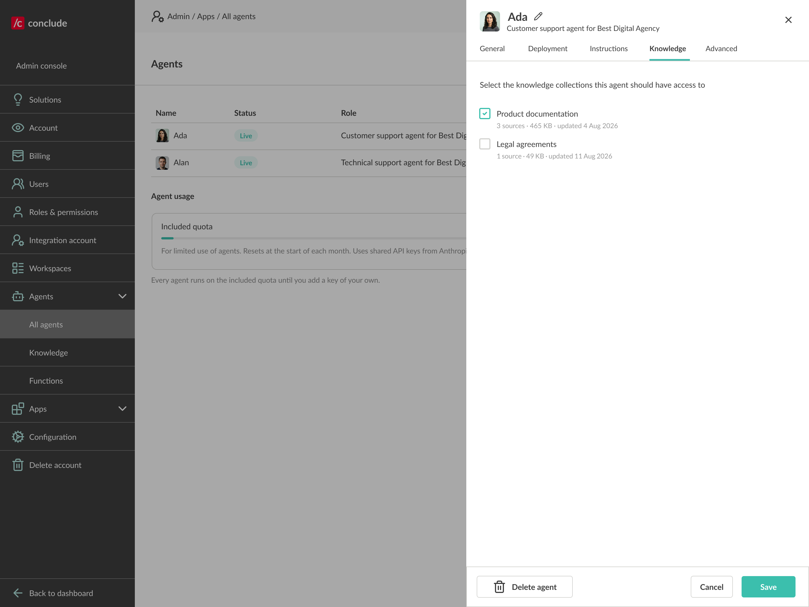Click the Included quota label
Screen dimensions: 809x607
coord(187,227)
